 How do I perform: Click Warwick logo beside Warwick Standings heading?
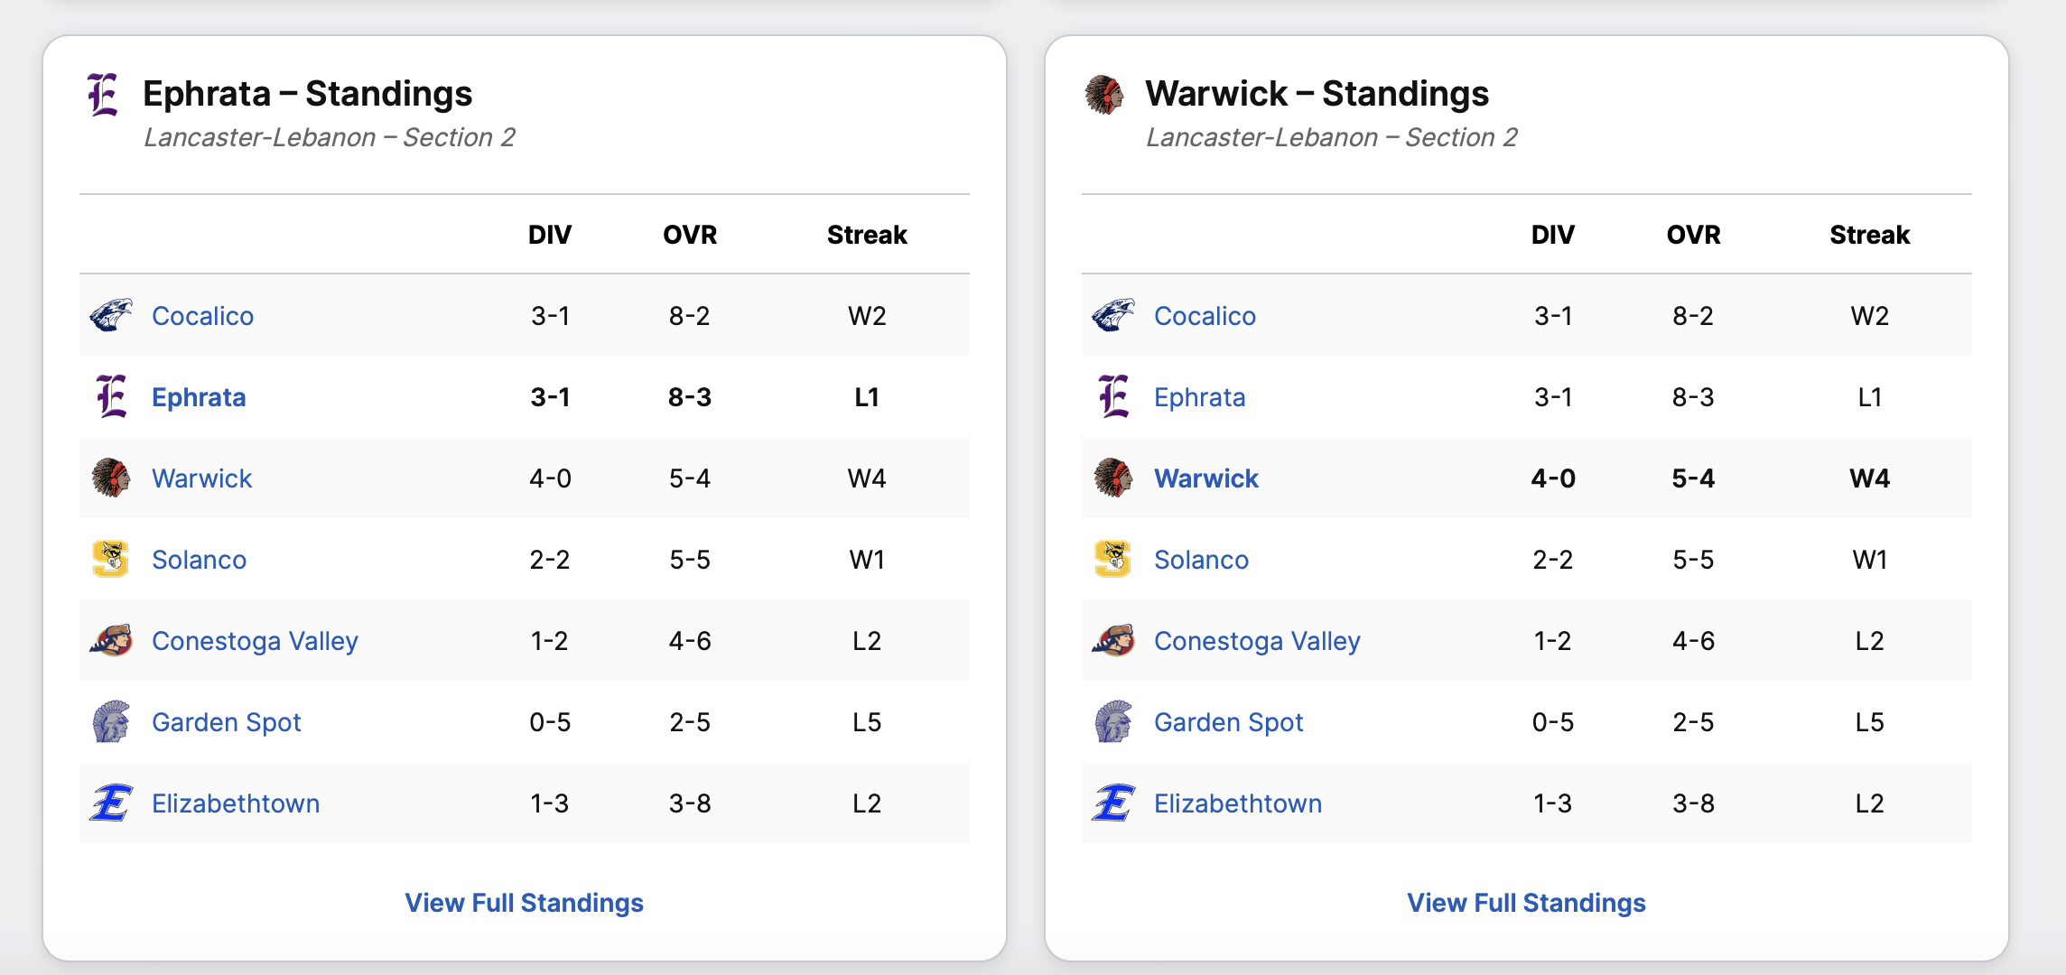tap(1103, 94)
